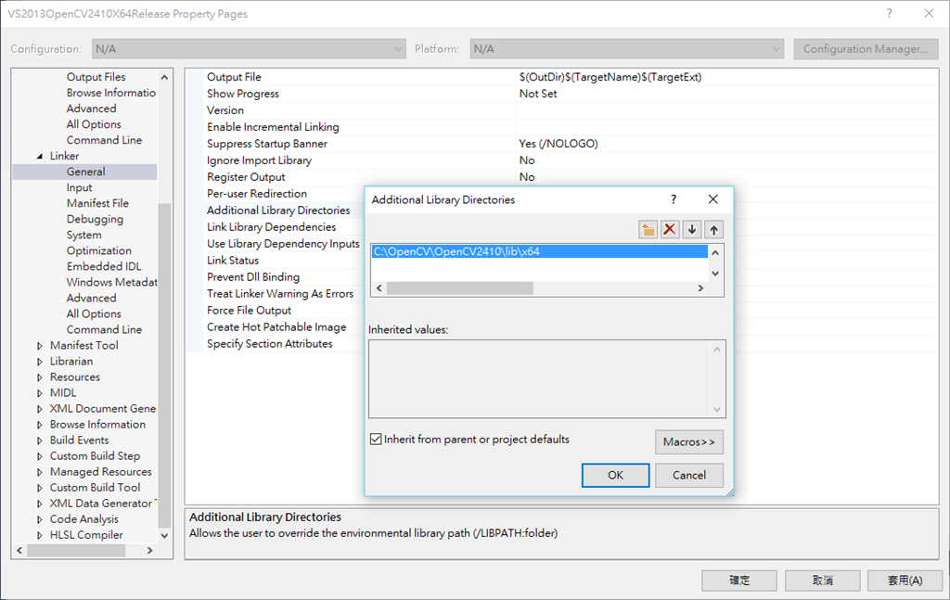Click the tree panel horizontal scrollbar thumb
This screenshot has height=600, width=950.
click(76, 550)
